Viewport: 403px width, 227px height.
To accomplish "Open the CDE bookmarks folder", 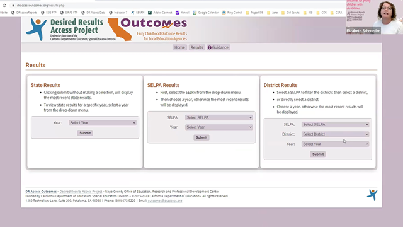I will [322, 13].
